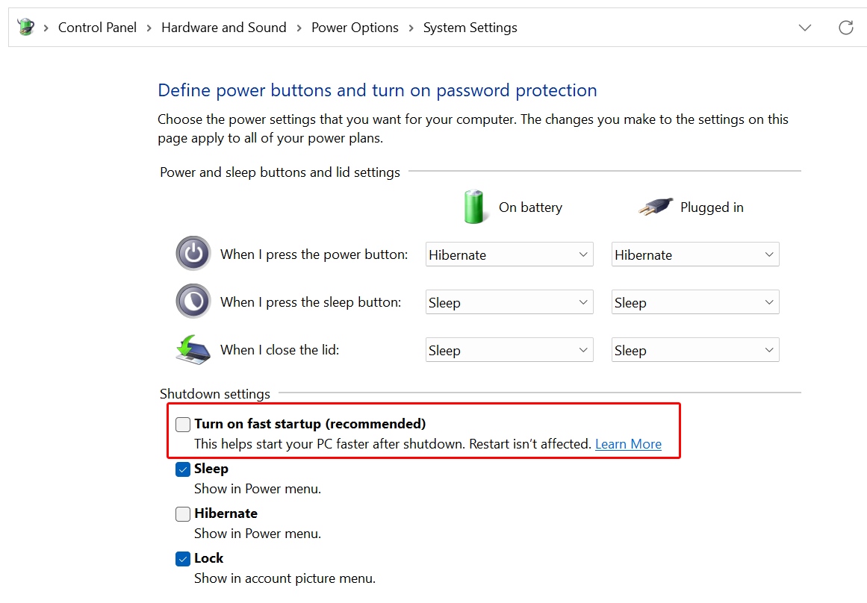Click the laptop lid closing icon
The width and height of the screenshot is (867, 603).
coord(193,349)
